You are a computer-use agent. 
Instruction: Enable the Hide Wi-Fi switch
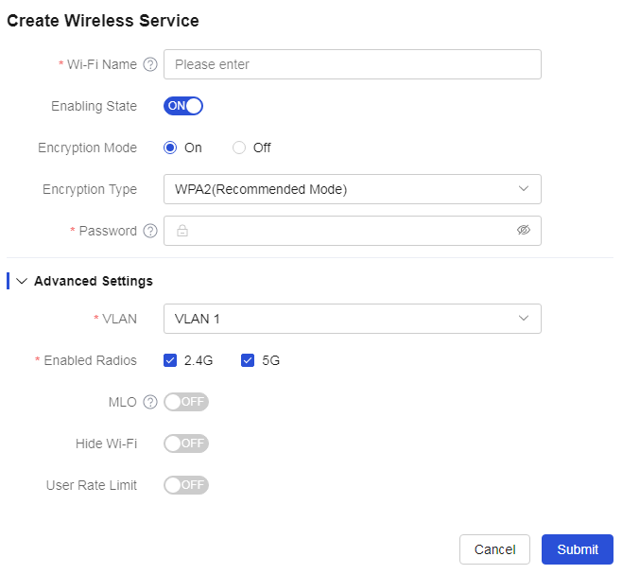point(186,444)
